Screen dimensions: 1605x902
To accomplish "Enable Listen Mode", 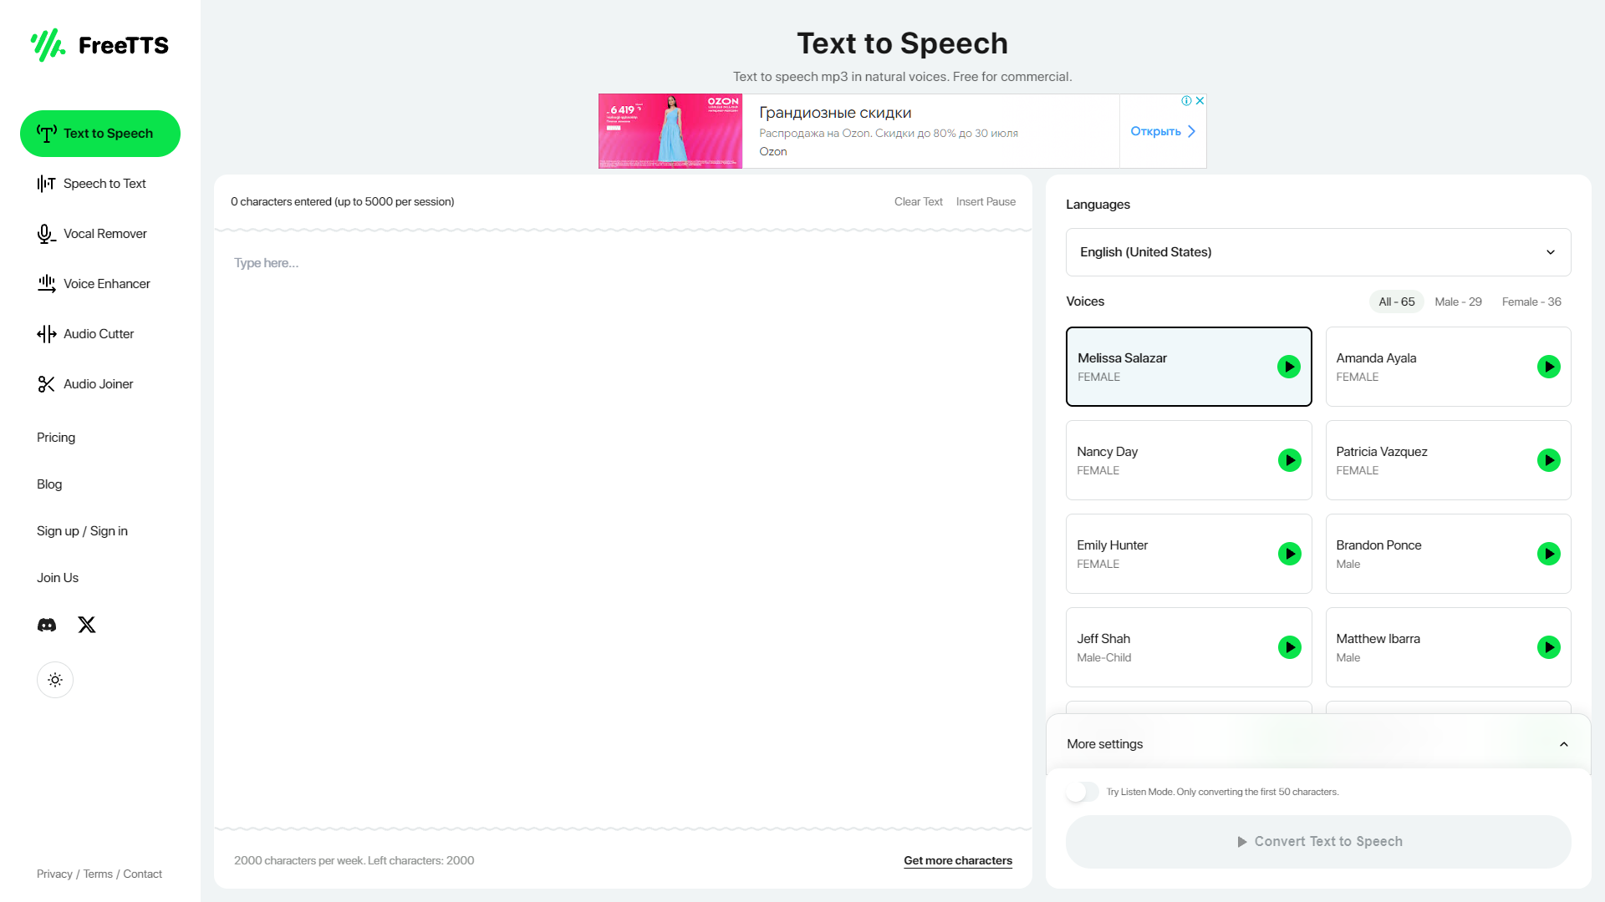I will click(1083, 791).
